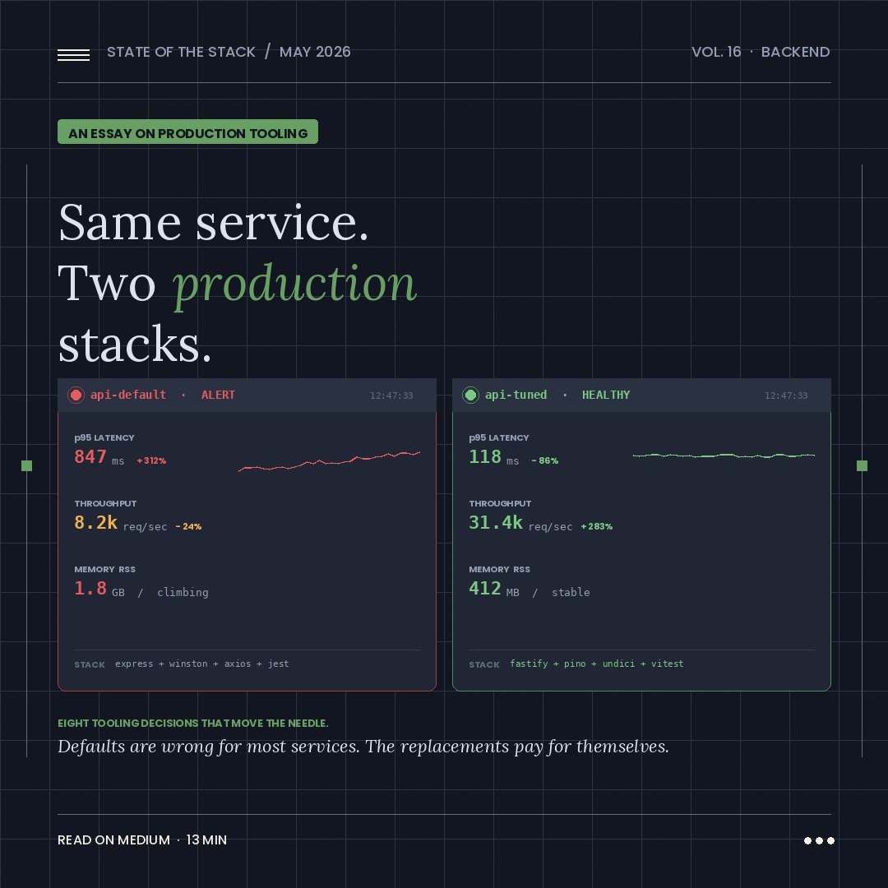The image size is (888, 888).
Task: Click the '13 MIN' read time
Action: click(x=206, y=839)
